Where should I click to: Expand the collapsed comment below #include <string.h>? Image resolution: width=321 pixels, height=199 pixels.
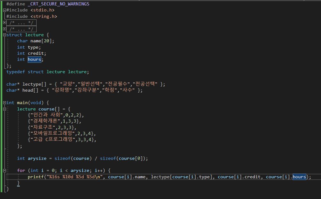click(4, 23)
